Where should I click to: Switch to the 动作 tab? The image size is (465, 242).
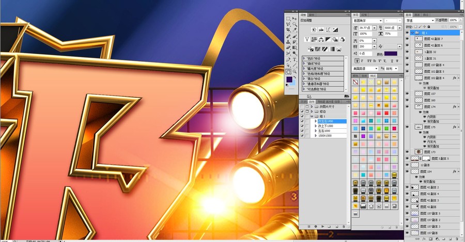[312, 102]
